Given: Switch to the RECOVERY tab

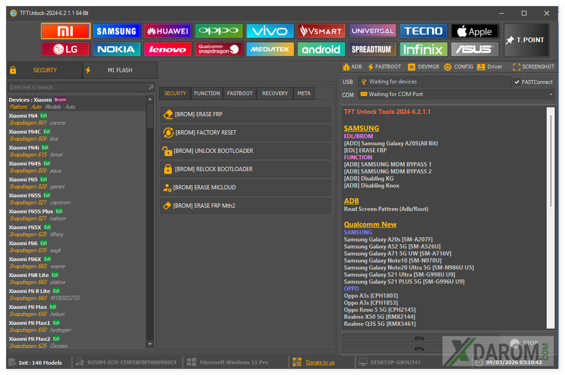Looking at the screenshot, I should [x=275, y=93].
